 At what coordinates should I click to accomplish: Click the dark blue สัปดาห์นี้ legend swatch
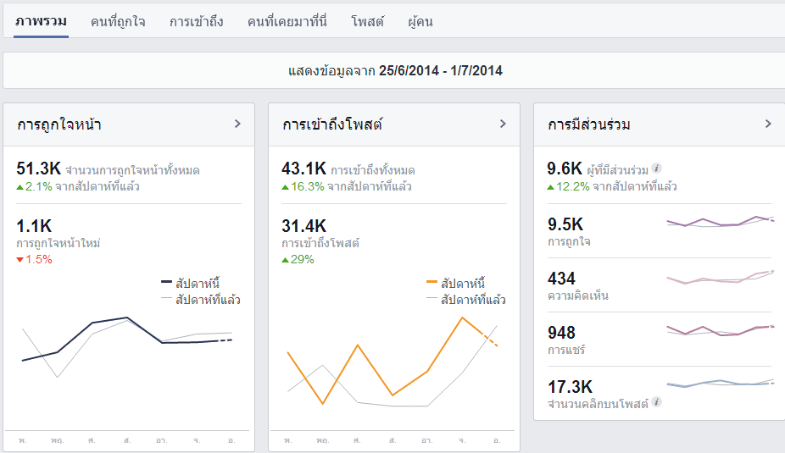click(x=166, y=282)
